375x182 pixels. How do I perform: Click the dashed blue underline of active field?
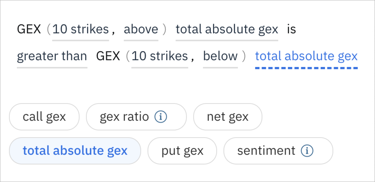pos(306,68)
